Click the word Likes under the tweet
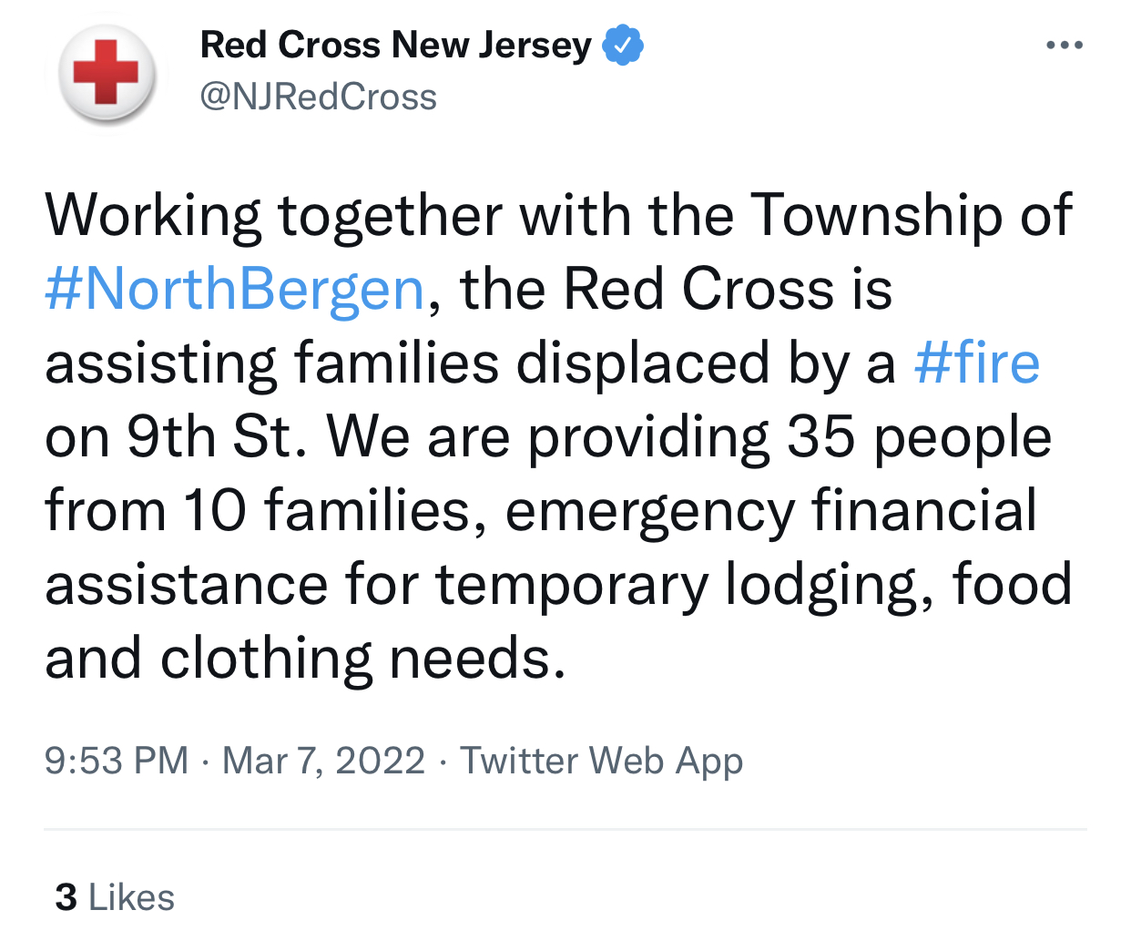This screenshot has width=1131, height=941. point(131,897)
